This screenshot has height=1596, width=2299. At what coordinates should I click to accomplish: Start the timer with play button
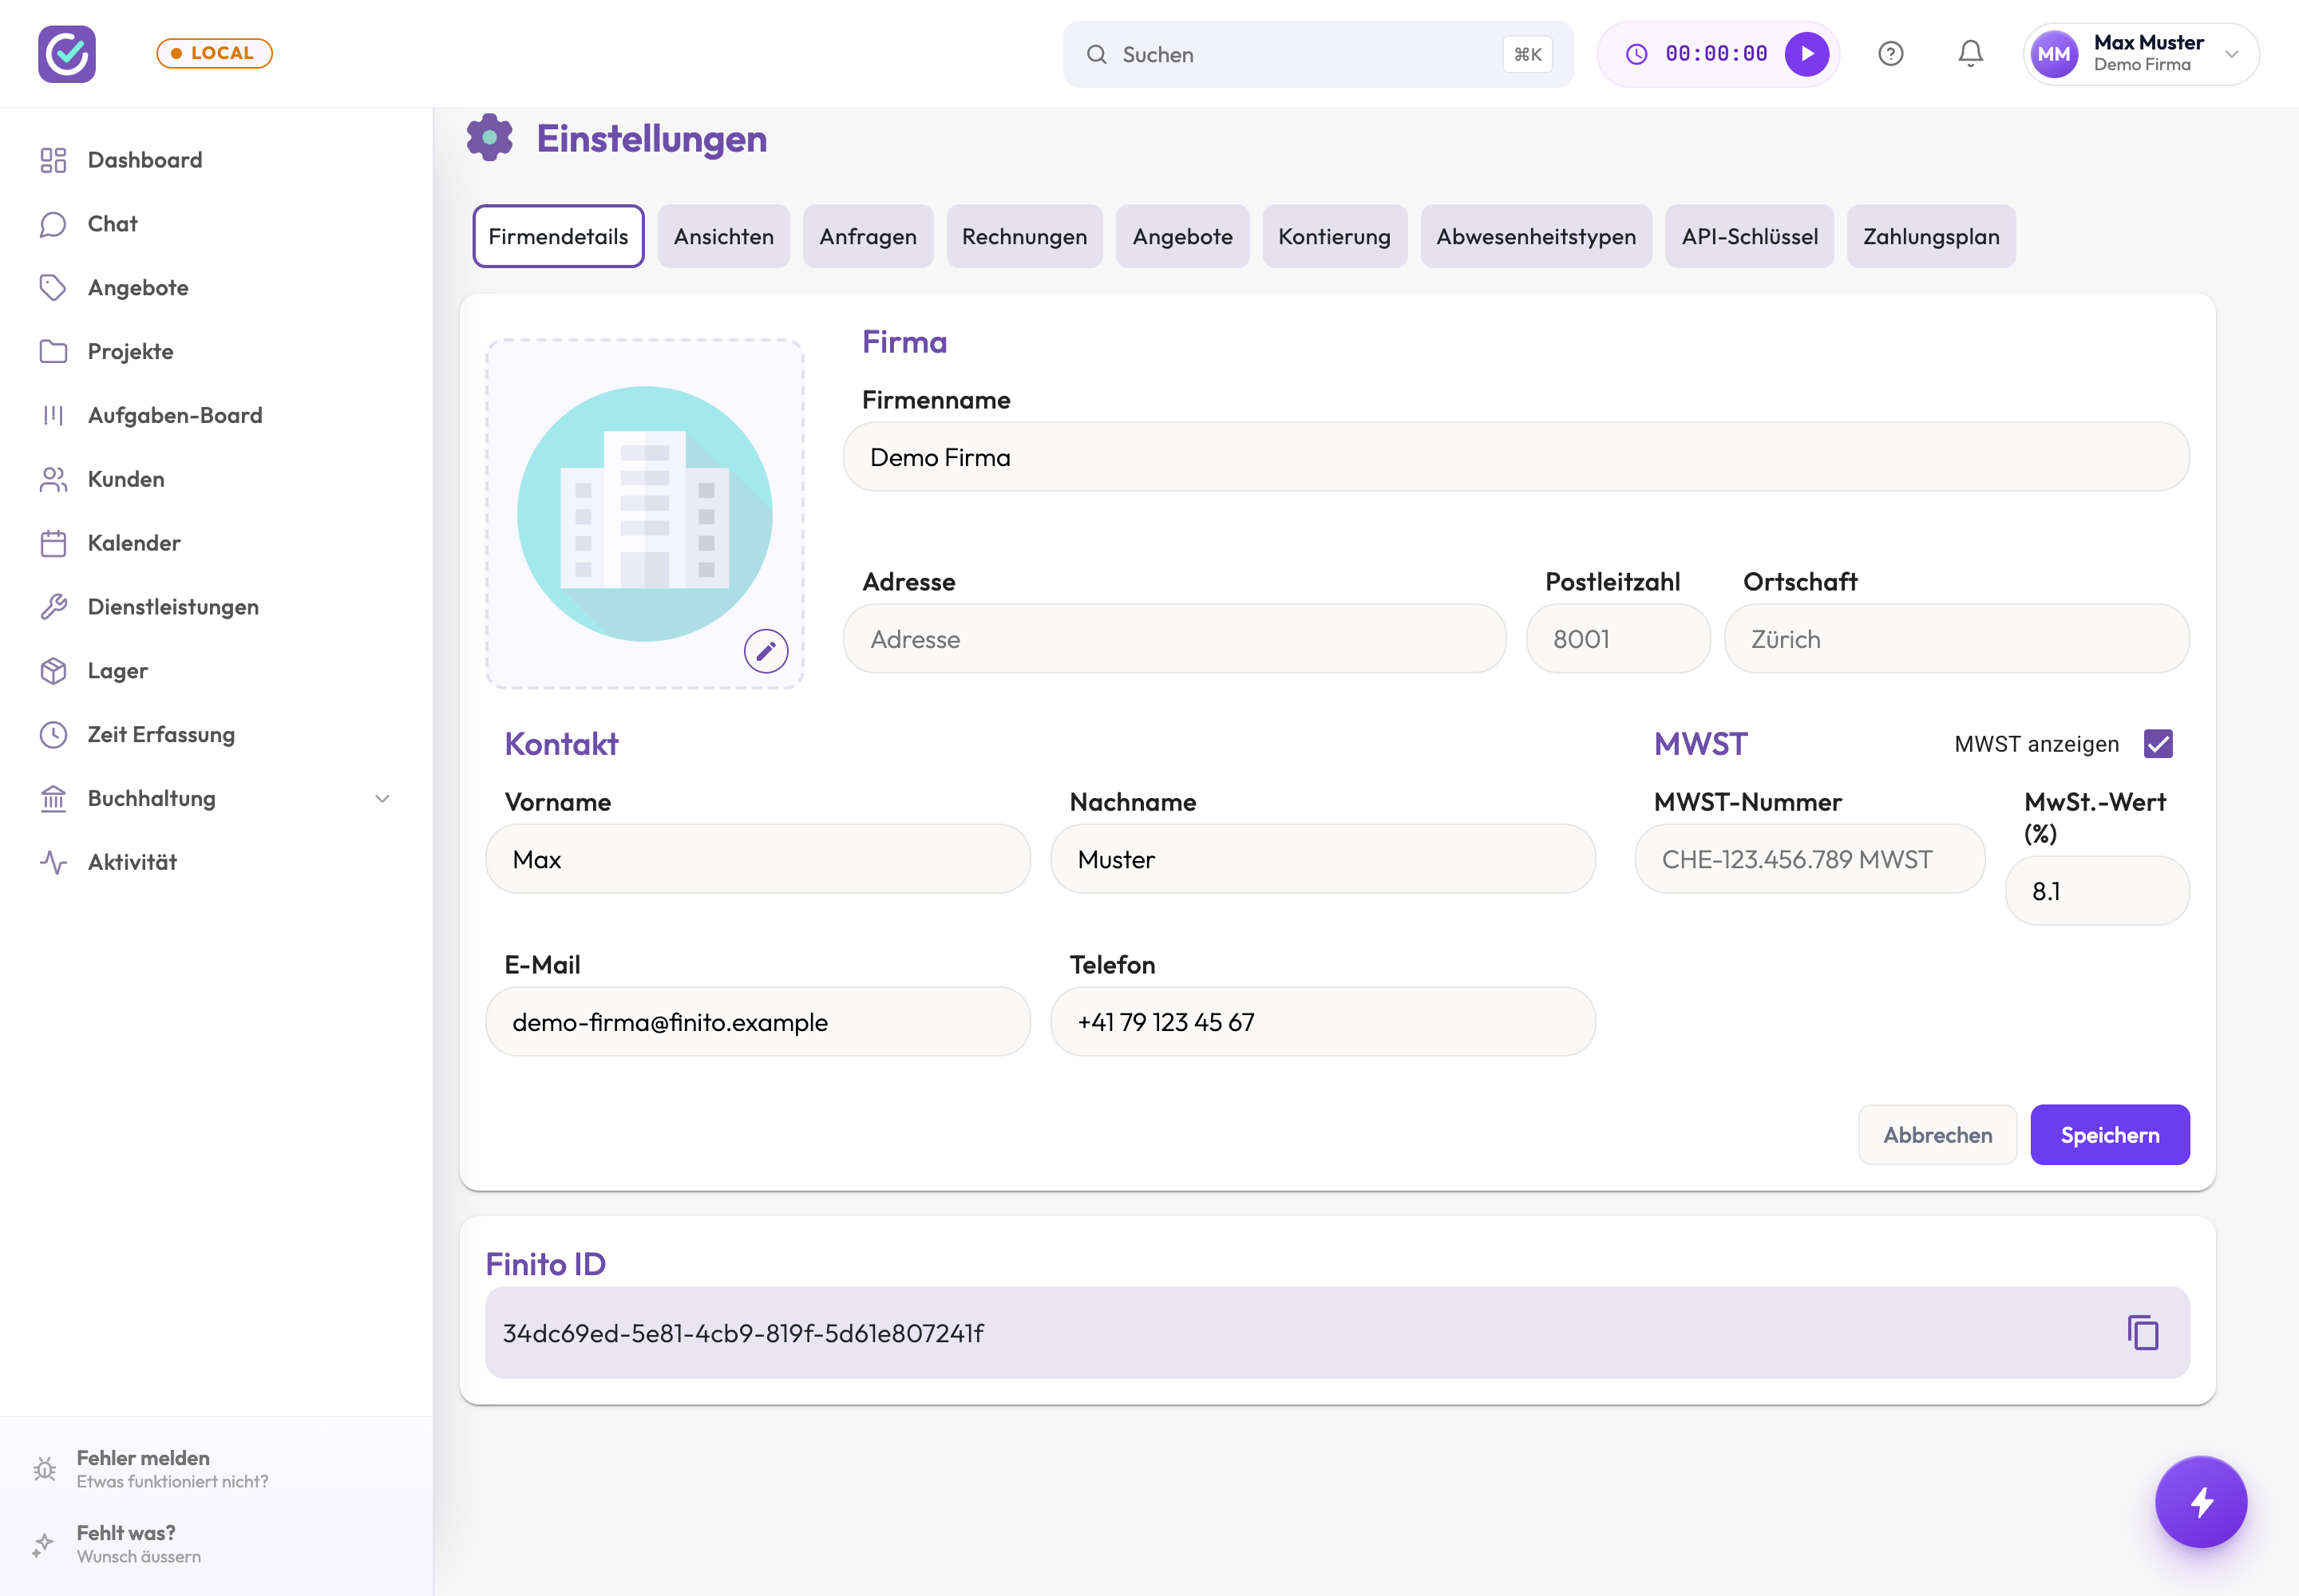coord(1806,54)
